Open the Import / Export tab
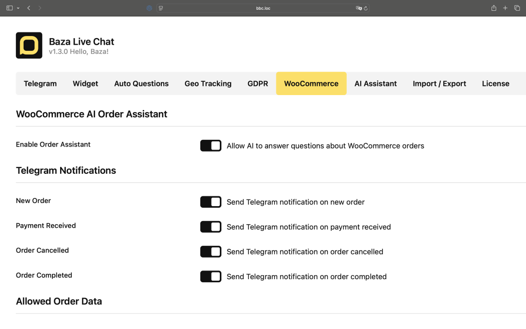The height and width of the screenshot is (329, 526). point(440,84)
